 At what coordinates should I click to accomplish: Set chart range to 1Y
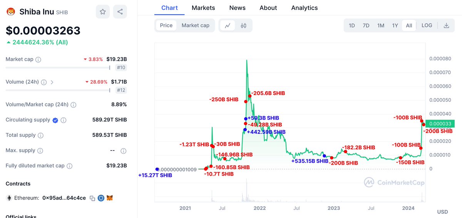(395, 25)
